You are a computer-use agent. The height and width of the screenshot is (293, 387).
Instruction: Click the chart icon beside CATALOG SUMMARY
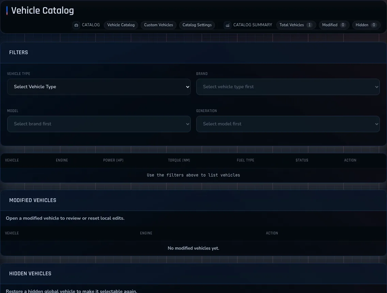(x=228, y=25)
